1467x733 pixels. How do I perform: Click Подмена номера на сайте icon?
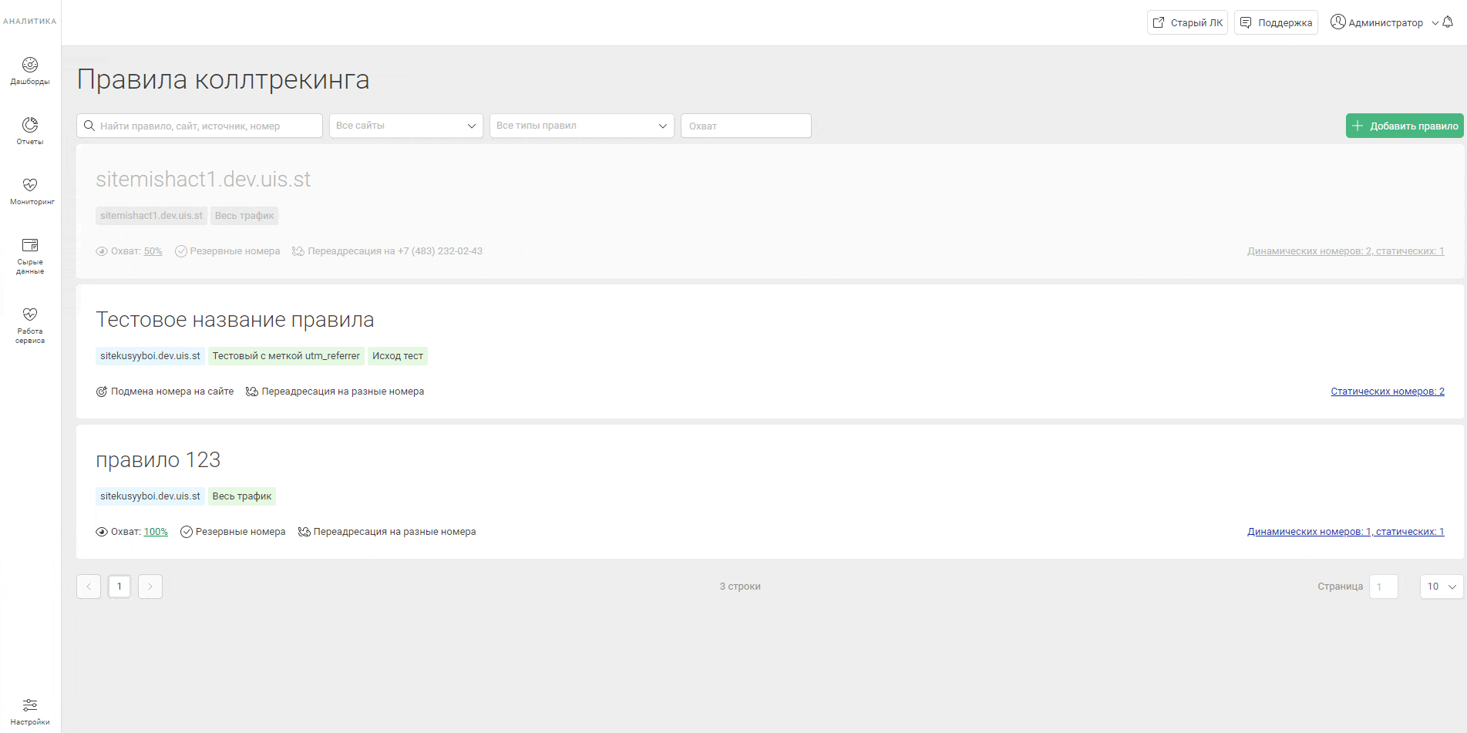[x=102, y=392]
